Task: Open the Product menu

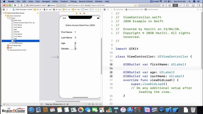Action: (64, 1)
